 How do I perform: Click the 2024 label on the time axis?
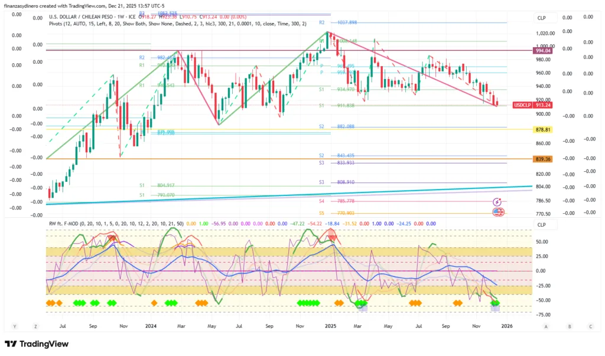151,325
